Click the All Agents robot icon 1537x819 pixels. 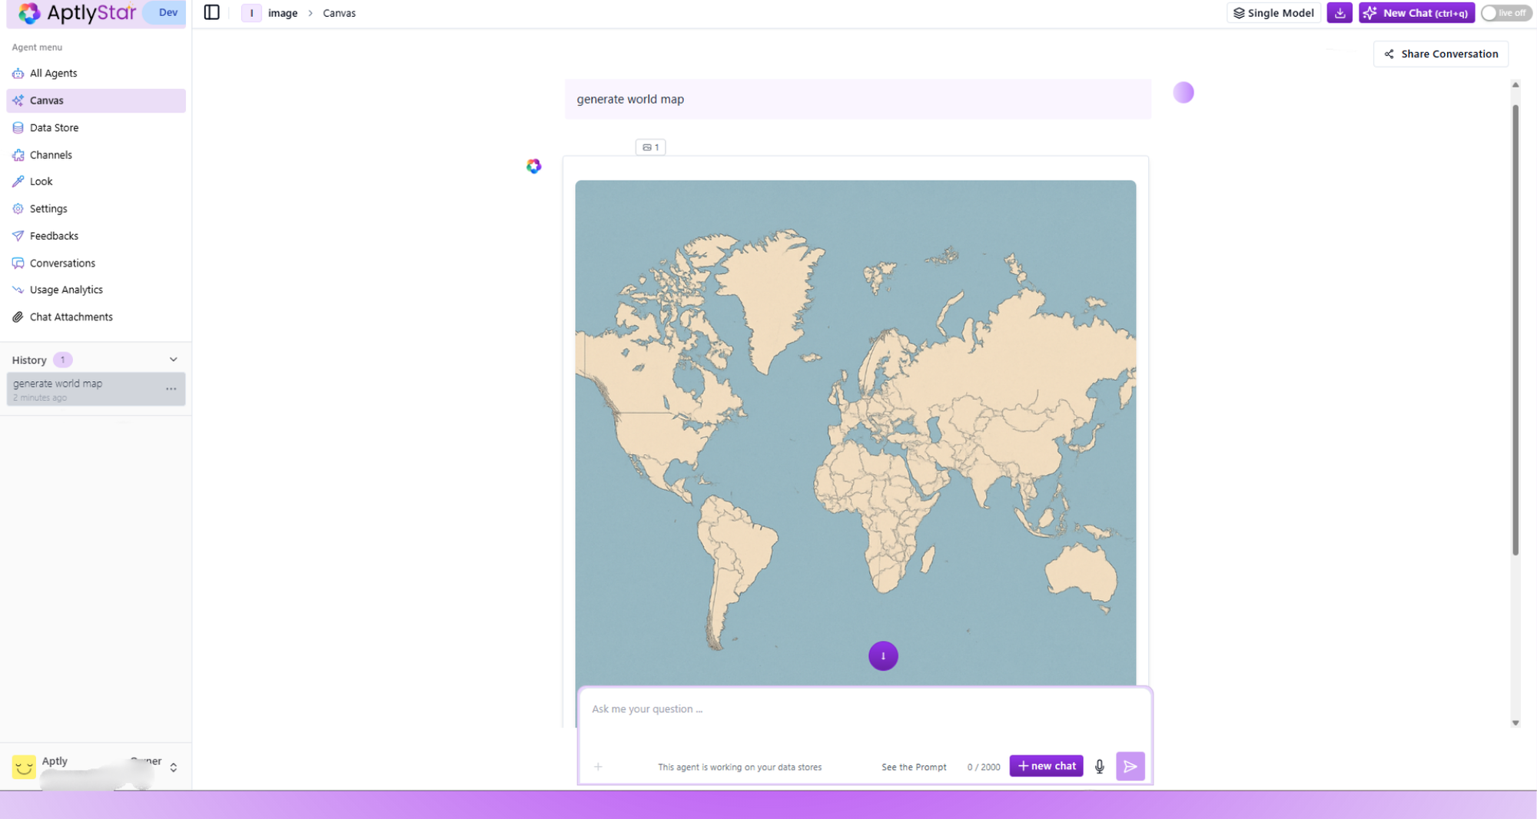pos(18,73)
